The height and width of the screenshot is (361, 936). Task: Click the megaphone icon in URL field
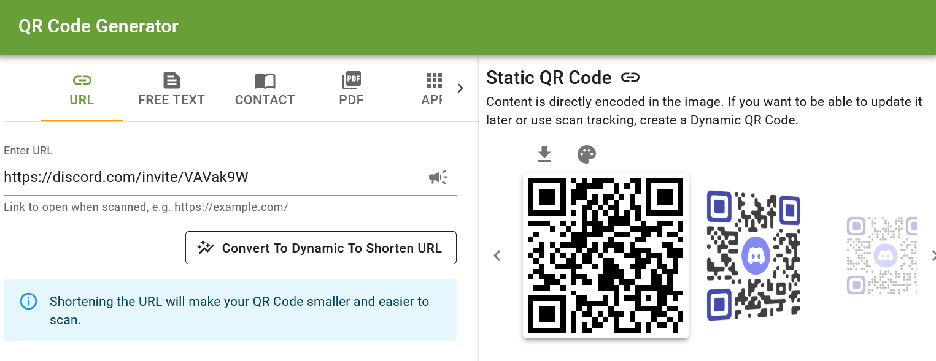click(438, 178)
